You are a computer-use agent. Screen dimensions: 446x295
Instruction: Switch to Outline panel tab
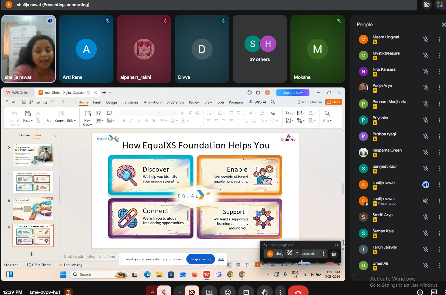coord(25,135)
